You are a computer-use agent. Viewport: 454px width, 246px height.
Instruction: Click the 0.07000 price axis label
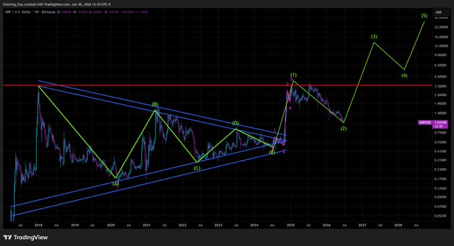(441, 207)
